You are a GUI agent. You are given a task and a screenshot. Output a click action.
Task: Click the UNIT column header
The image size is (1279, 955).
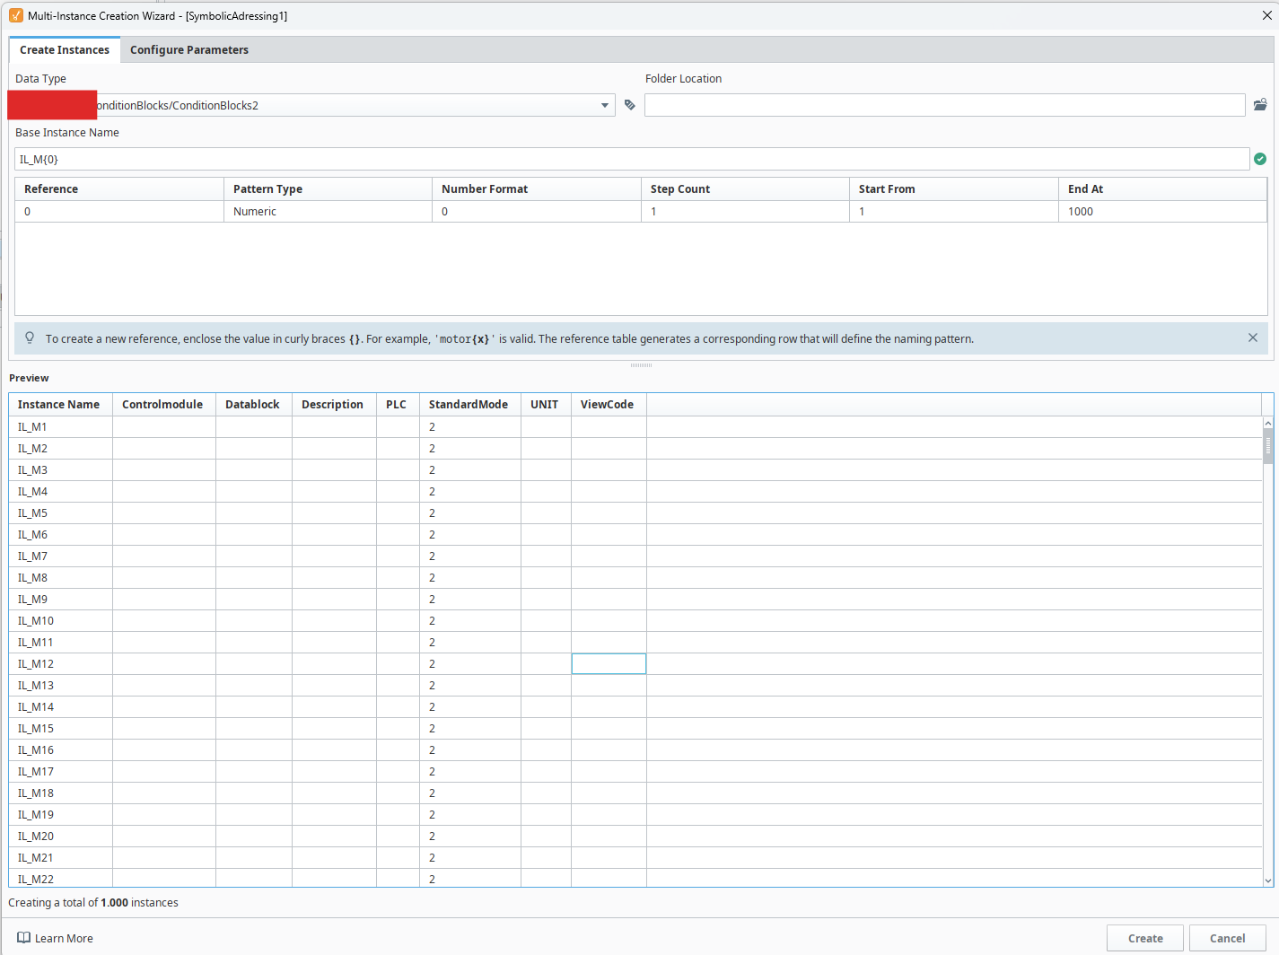[546, 405]
